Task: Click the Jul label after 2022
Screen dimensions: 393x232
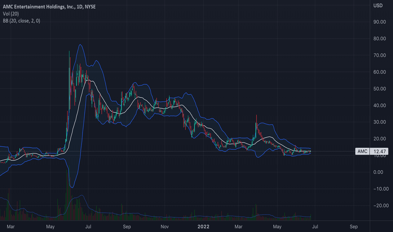Action: pos(315,227)
